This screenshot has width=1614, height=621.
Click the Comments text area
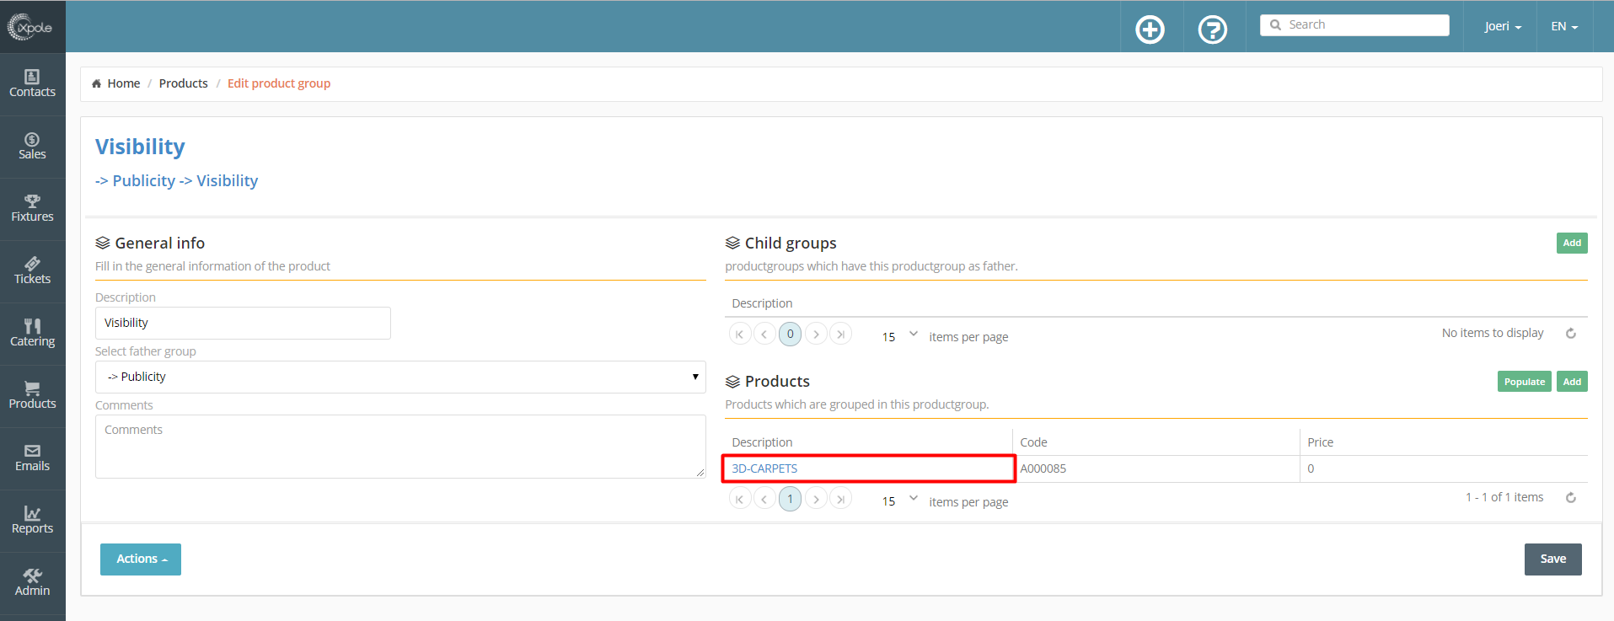coord(400,447)
